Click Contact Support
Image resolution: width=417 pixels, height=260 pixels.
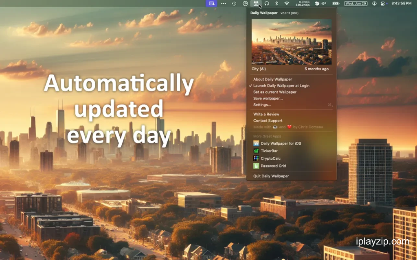[292, 120]
